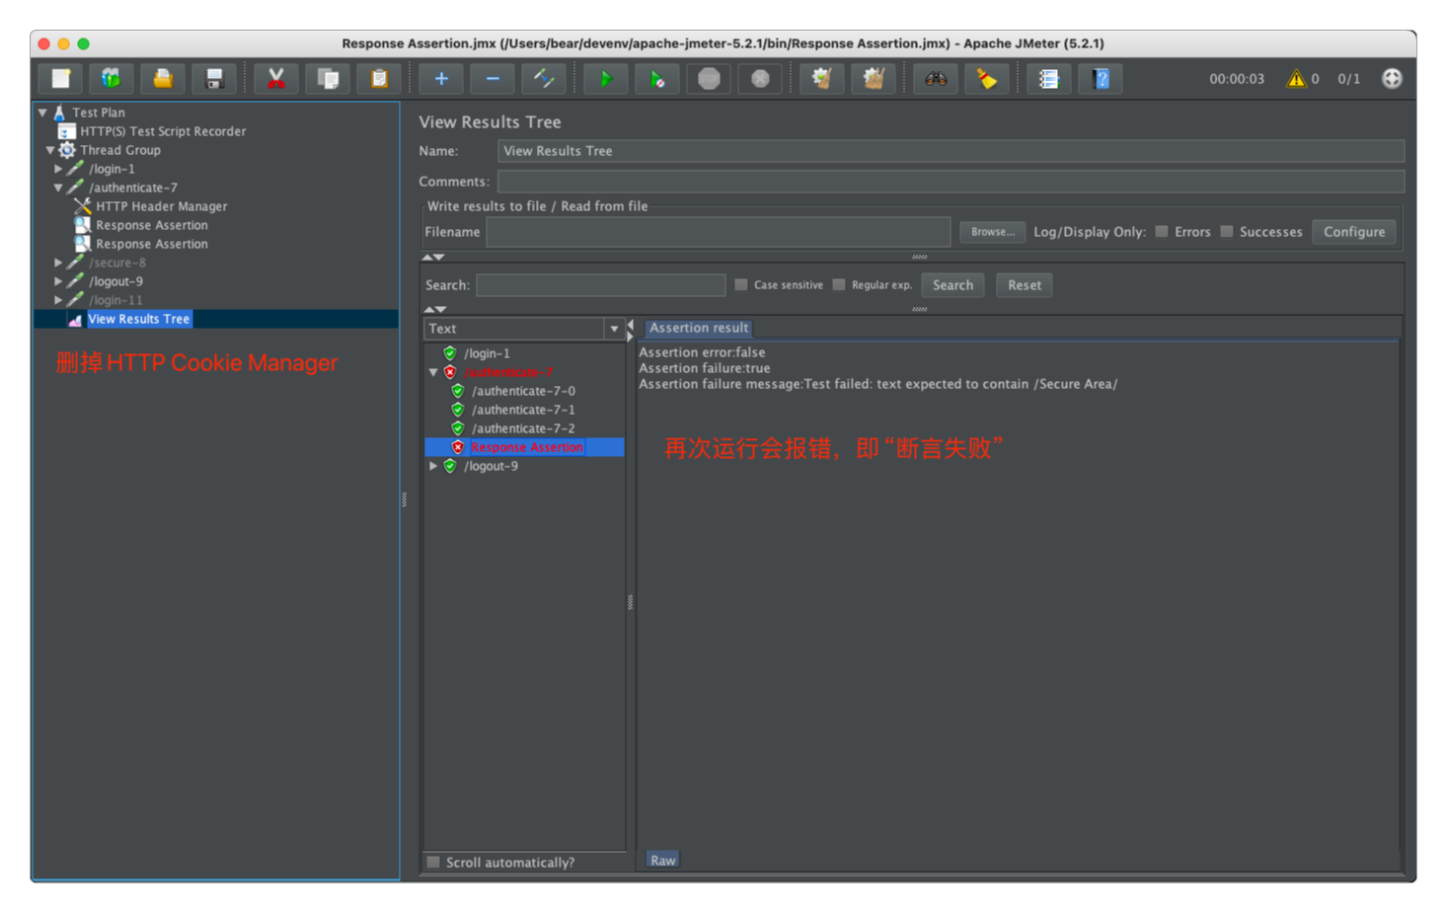Toggle the selected element enabled state

point(544,79)
